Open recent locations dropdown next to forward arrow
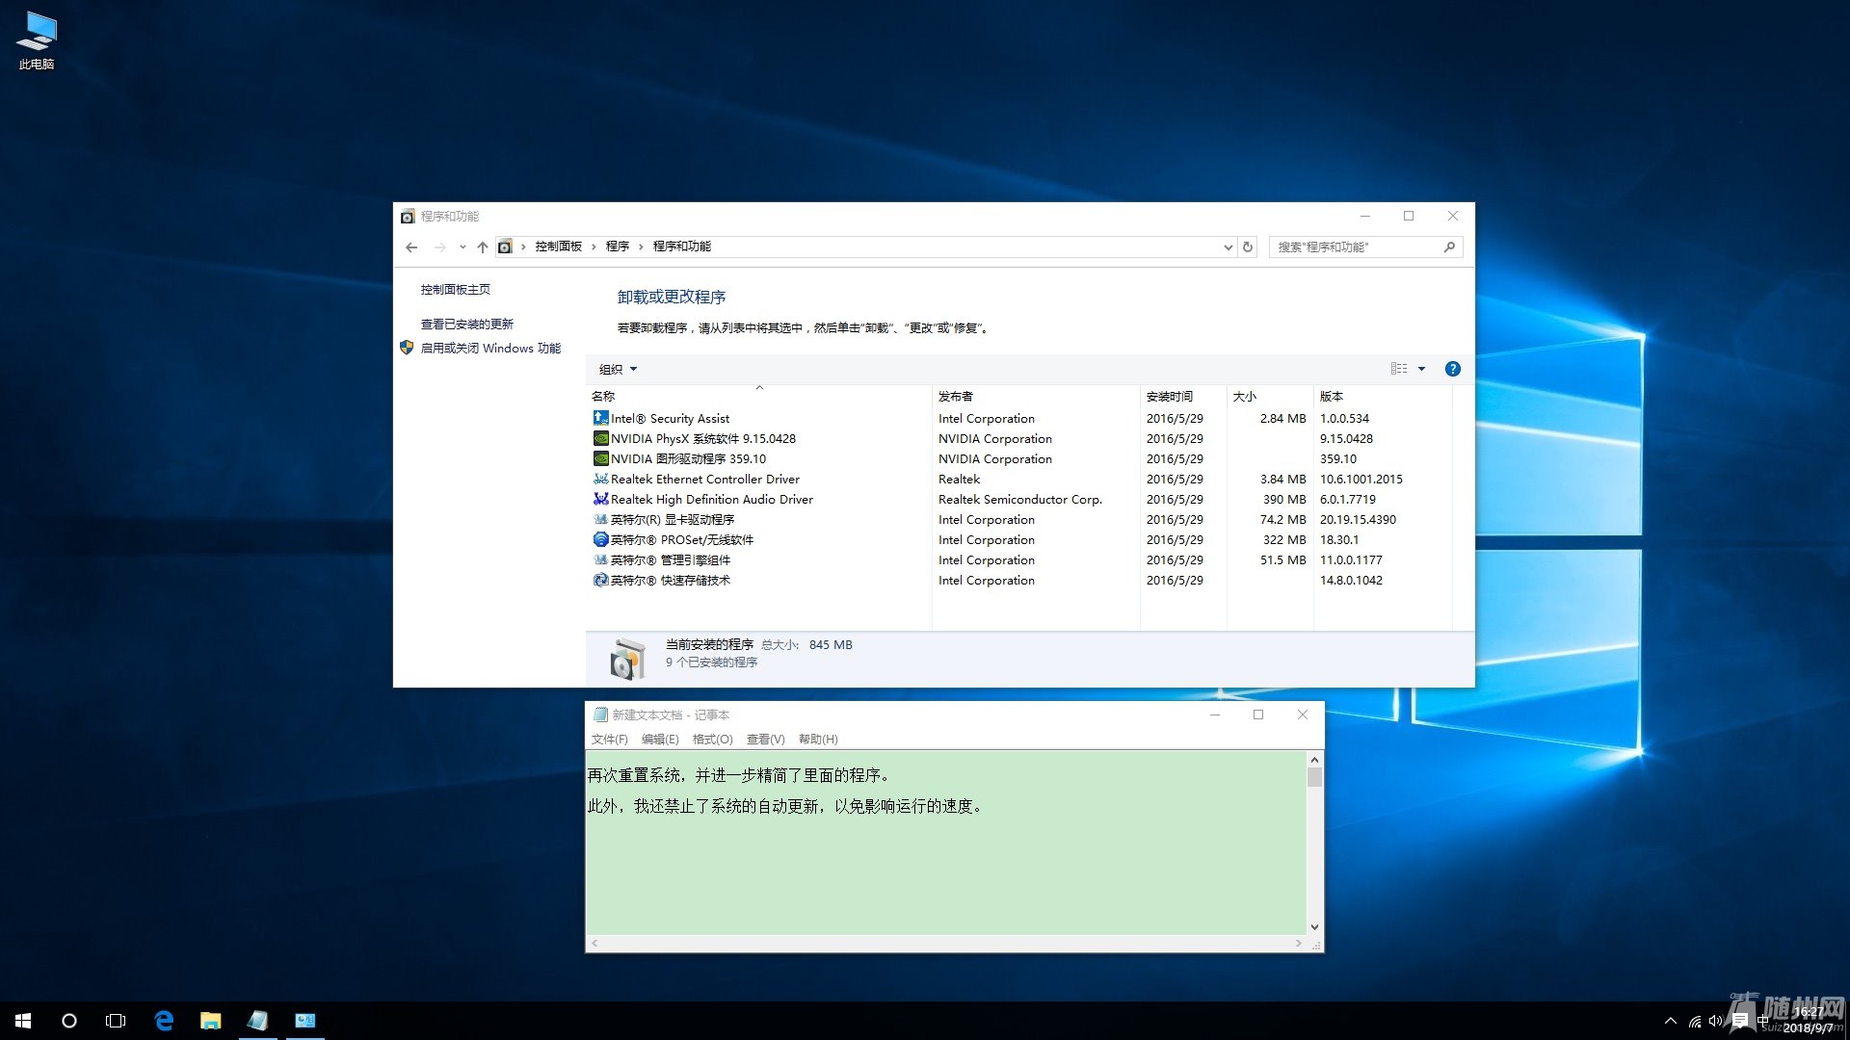The image size is (1850, 1040). click(x=462, y=247)
